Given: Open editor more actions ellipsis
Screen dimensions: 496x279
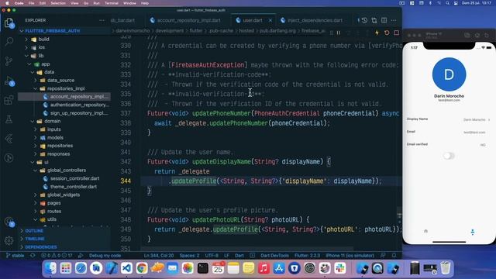Looking at the screenshot, I should [394, 20].
